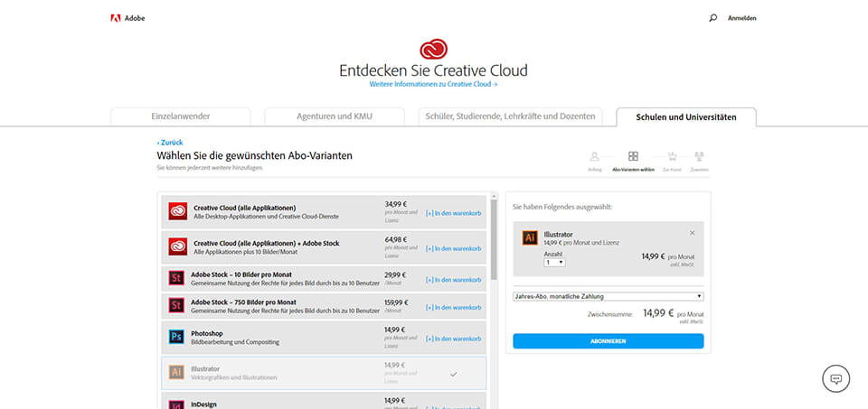Click the Anmelden sign-in link
Screen dimensions: 868x409
[x=741, y=18]
